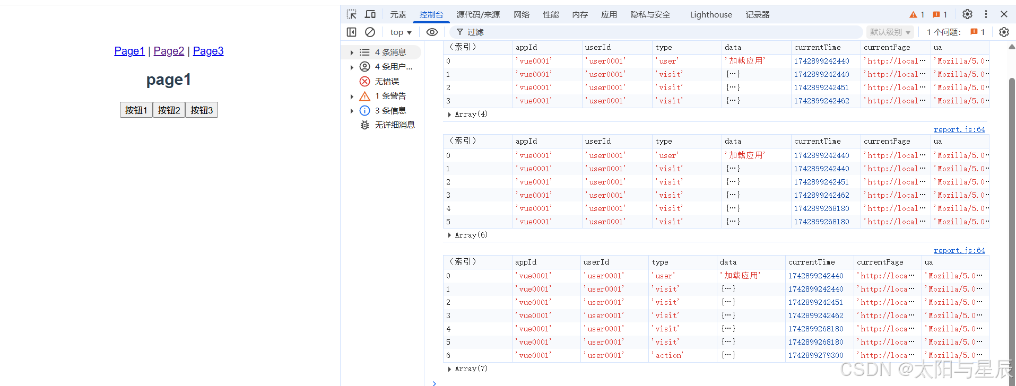Click the bug icon for verbose messages
This screenshot has height=386, width=1016.
point(364,125)
